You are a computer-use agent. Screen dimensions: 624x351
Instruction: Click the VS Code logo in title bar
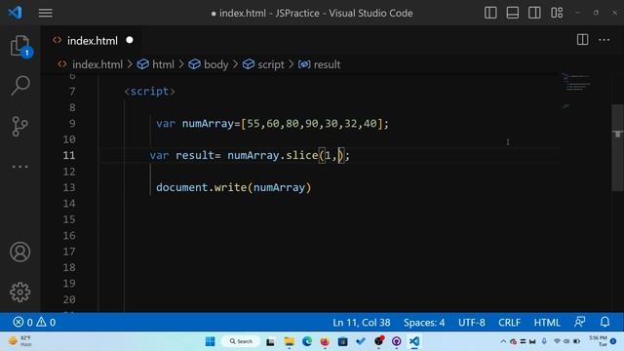(16, 13)
